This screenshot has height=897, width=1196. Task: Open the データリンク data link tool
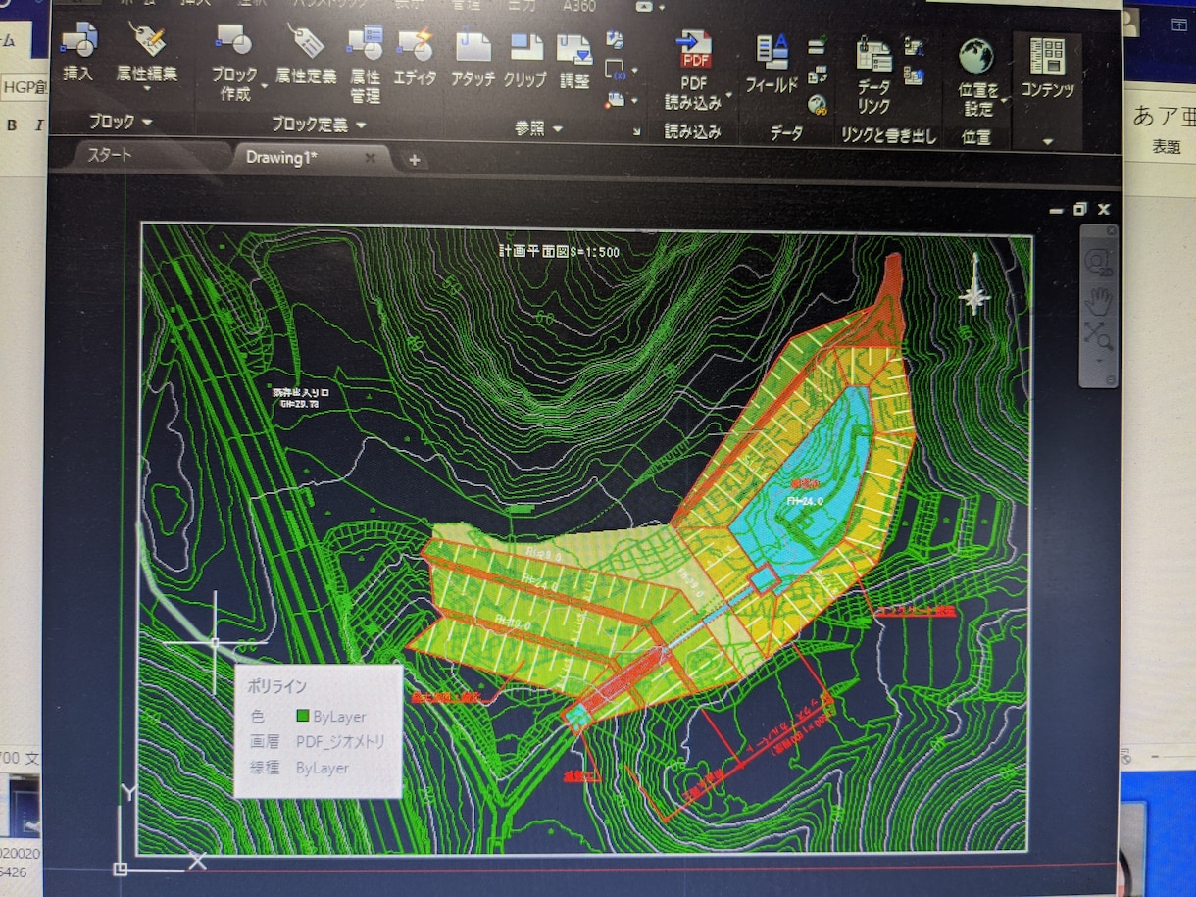point(872,56)
